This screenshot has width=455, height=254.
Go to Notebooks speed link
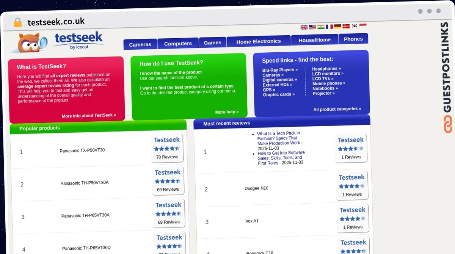[x=325, y=88]
